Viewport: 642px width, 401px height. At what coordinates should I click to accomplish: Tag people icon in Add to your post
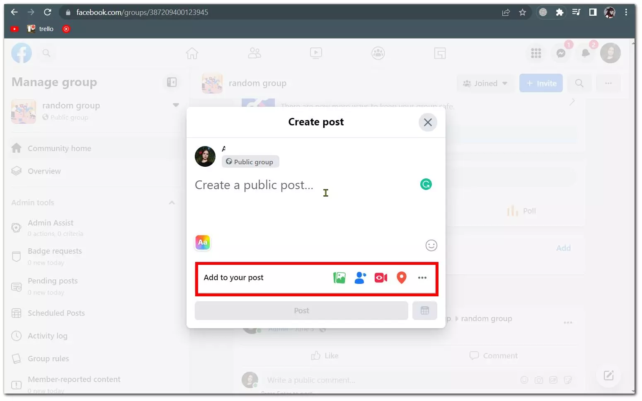[360, 278]
